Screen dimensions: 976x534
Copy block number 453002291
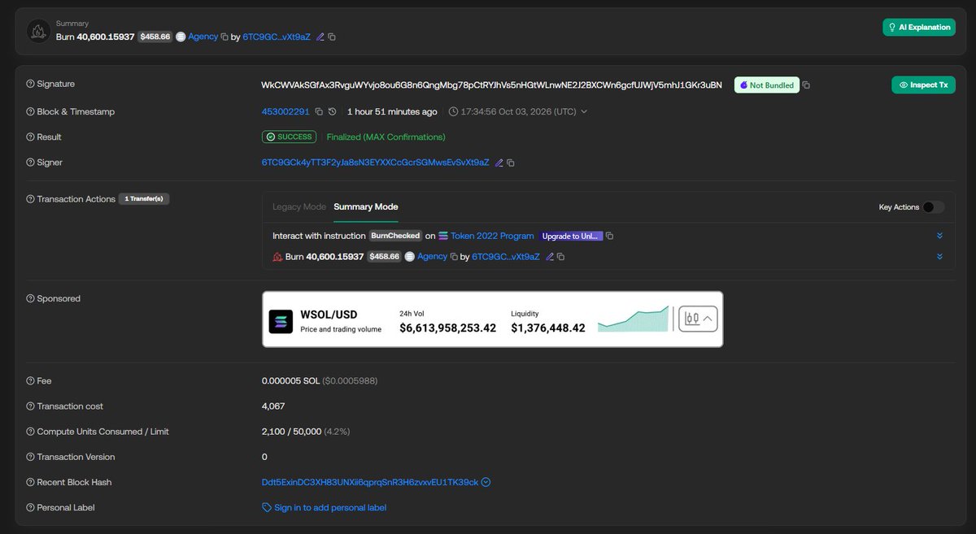[x=319, y=111]
